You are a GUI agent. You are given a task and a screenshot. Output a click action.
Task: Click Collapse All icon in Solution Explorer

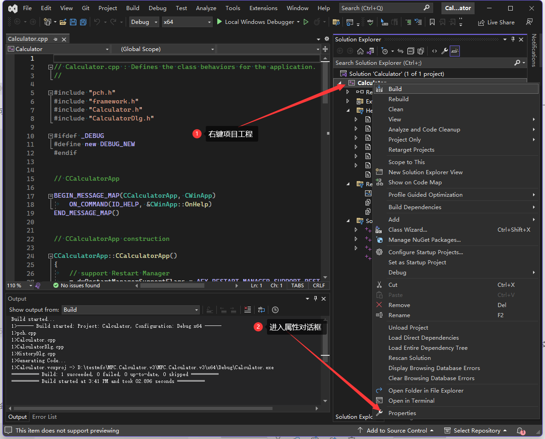[x=410, y=51]
